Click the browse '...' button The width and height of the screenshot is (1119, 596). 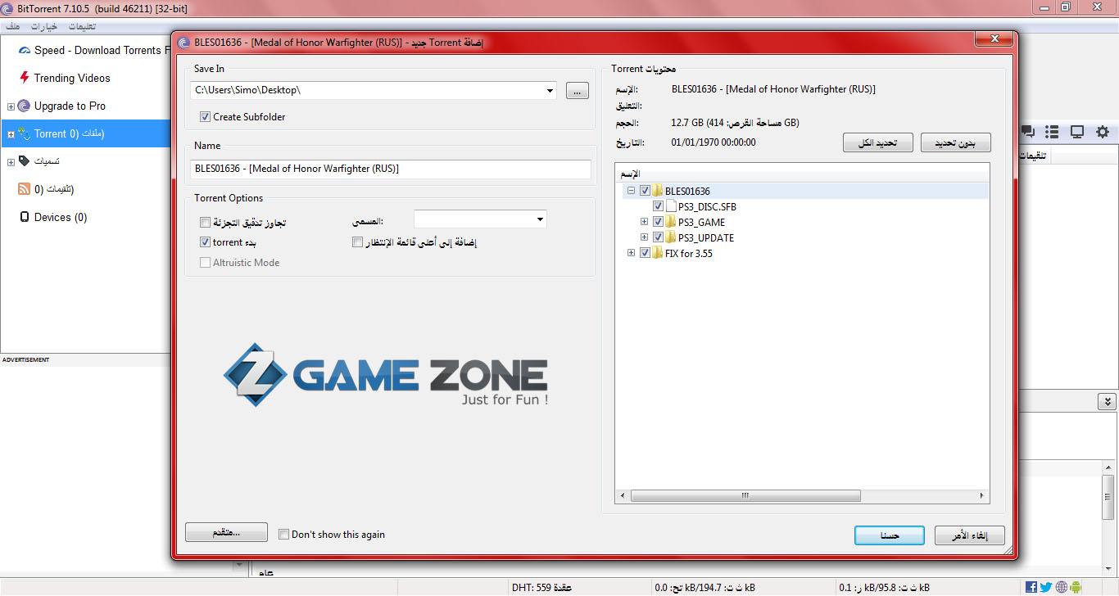577,91
